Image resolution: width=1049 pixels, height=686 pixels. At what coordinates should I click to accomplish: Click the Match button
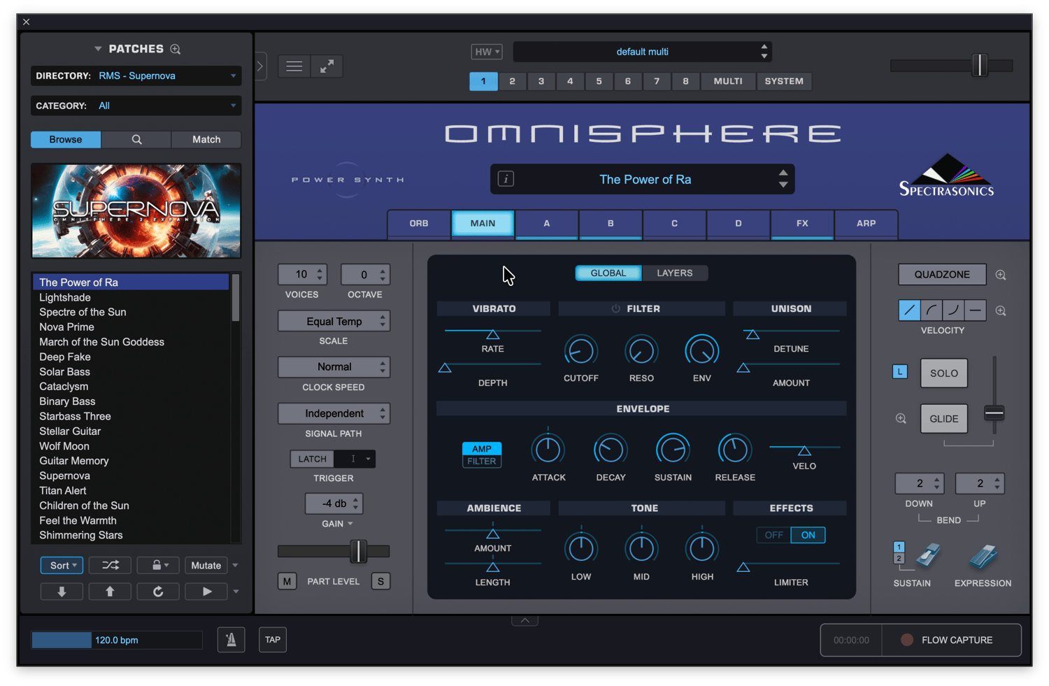coord(206,140)
